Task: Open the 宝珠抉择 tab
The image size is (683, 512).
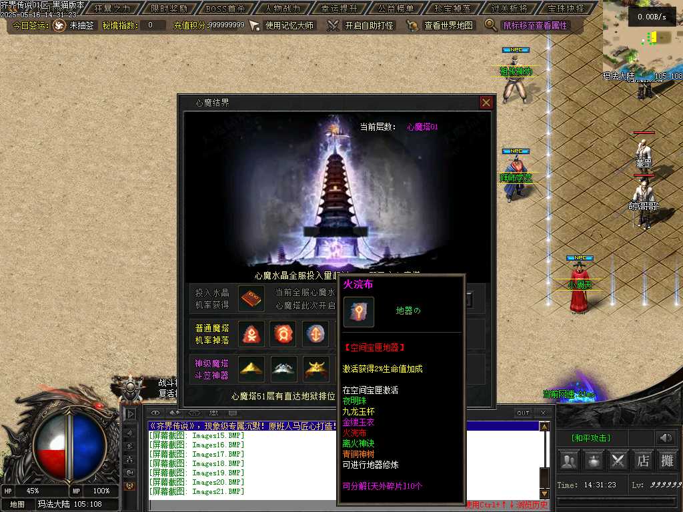Action: pos(566,8)
